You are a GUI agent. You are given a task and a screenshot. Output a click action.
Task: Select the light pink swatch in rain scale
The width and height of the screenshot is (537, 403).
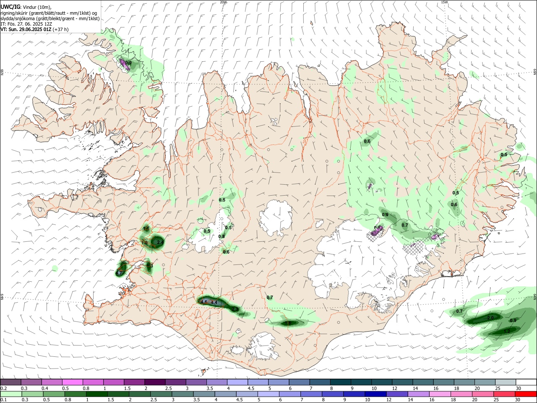(x=440, y=394)
